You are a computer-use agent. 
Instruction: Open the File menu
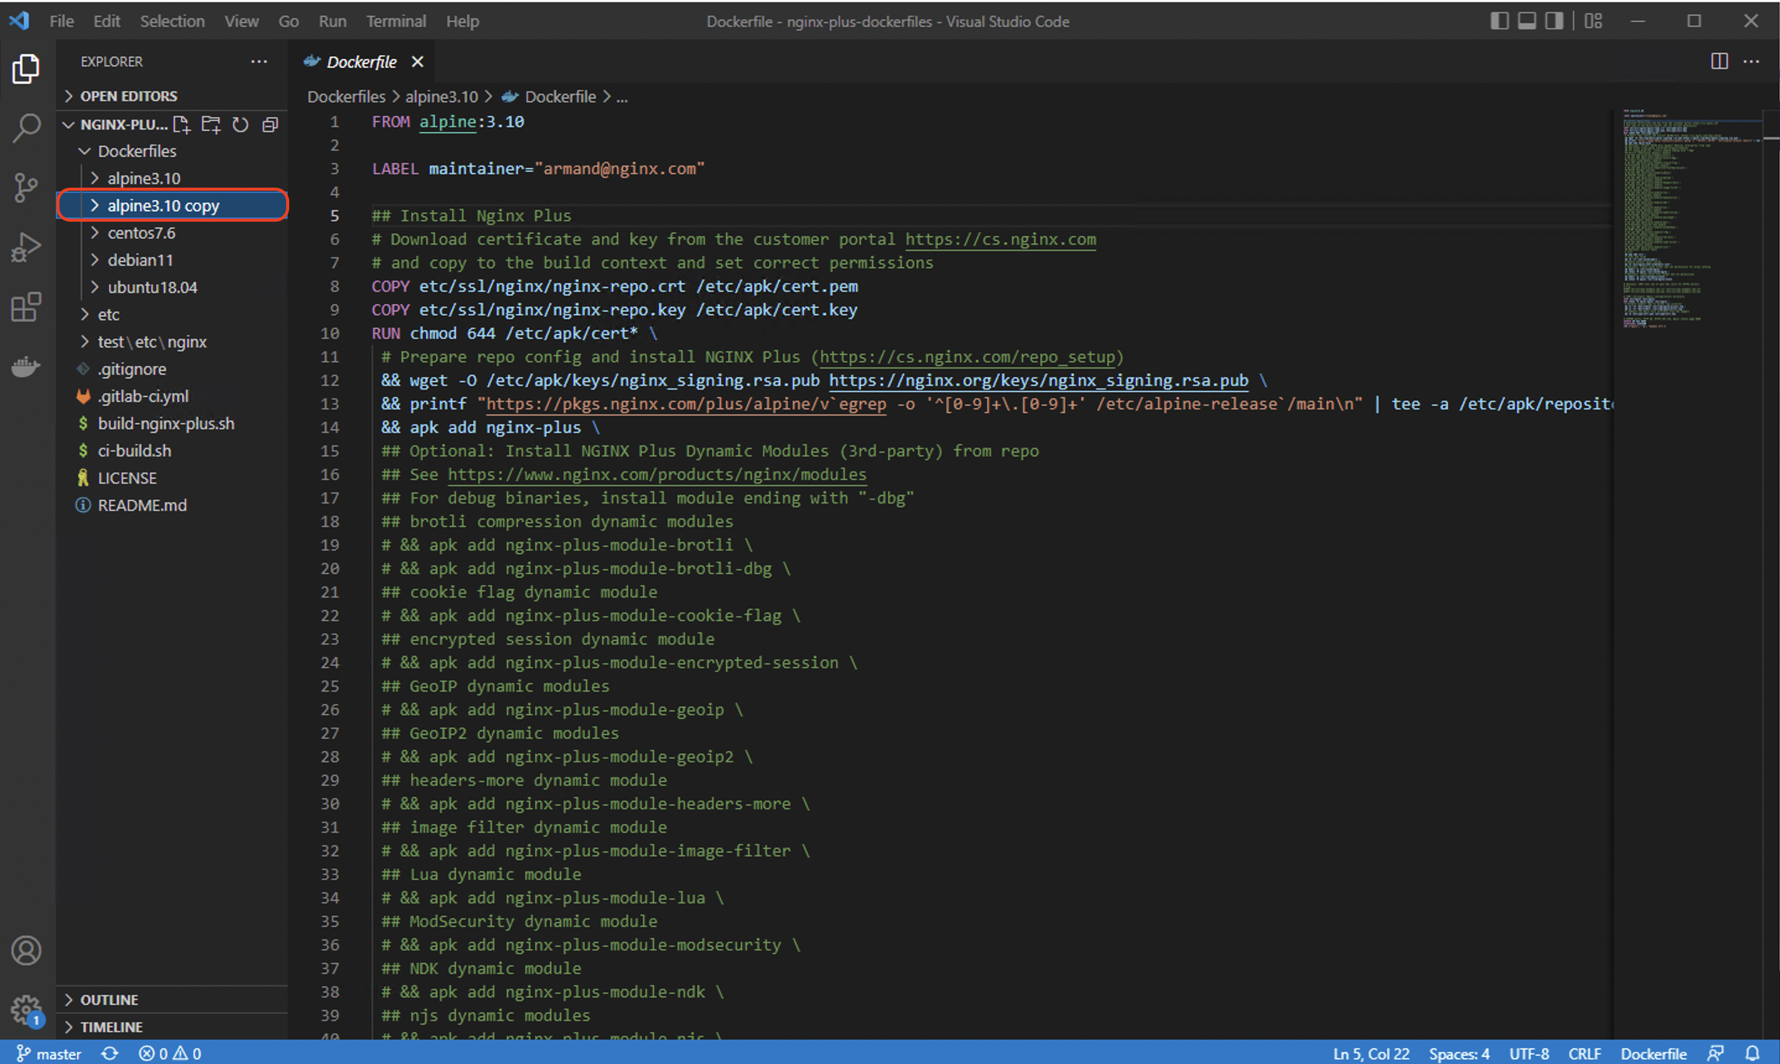62,22
